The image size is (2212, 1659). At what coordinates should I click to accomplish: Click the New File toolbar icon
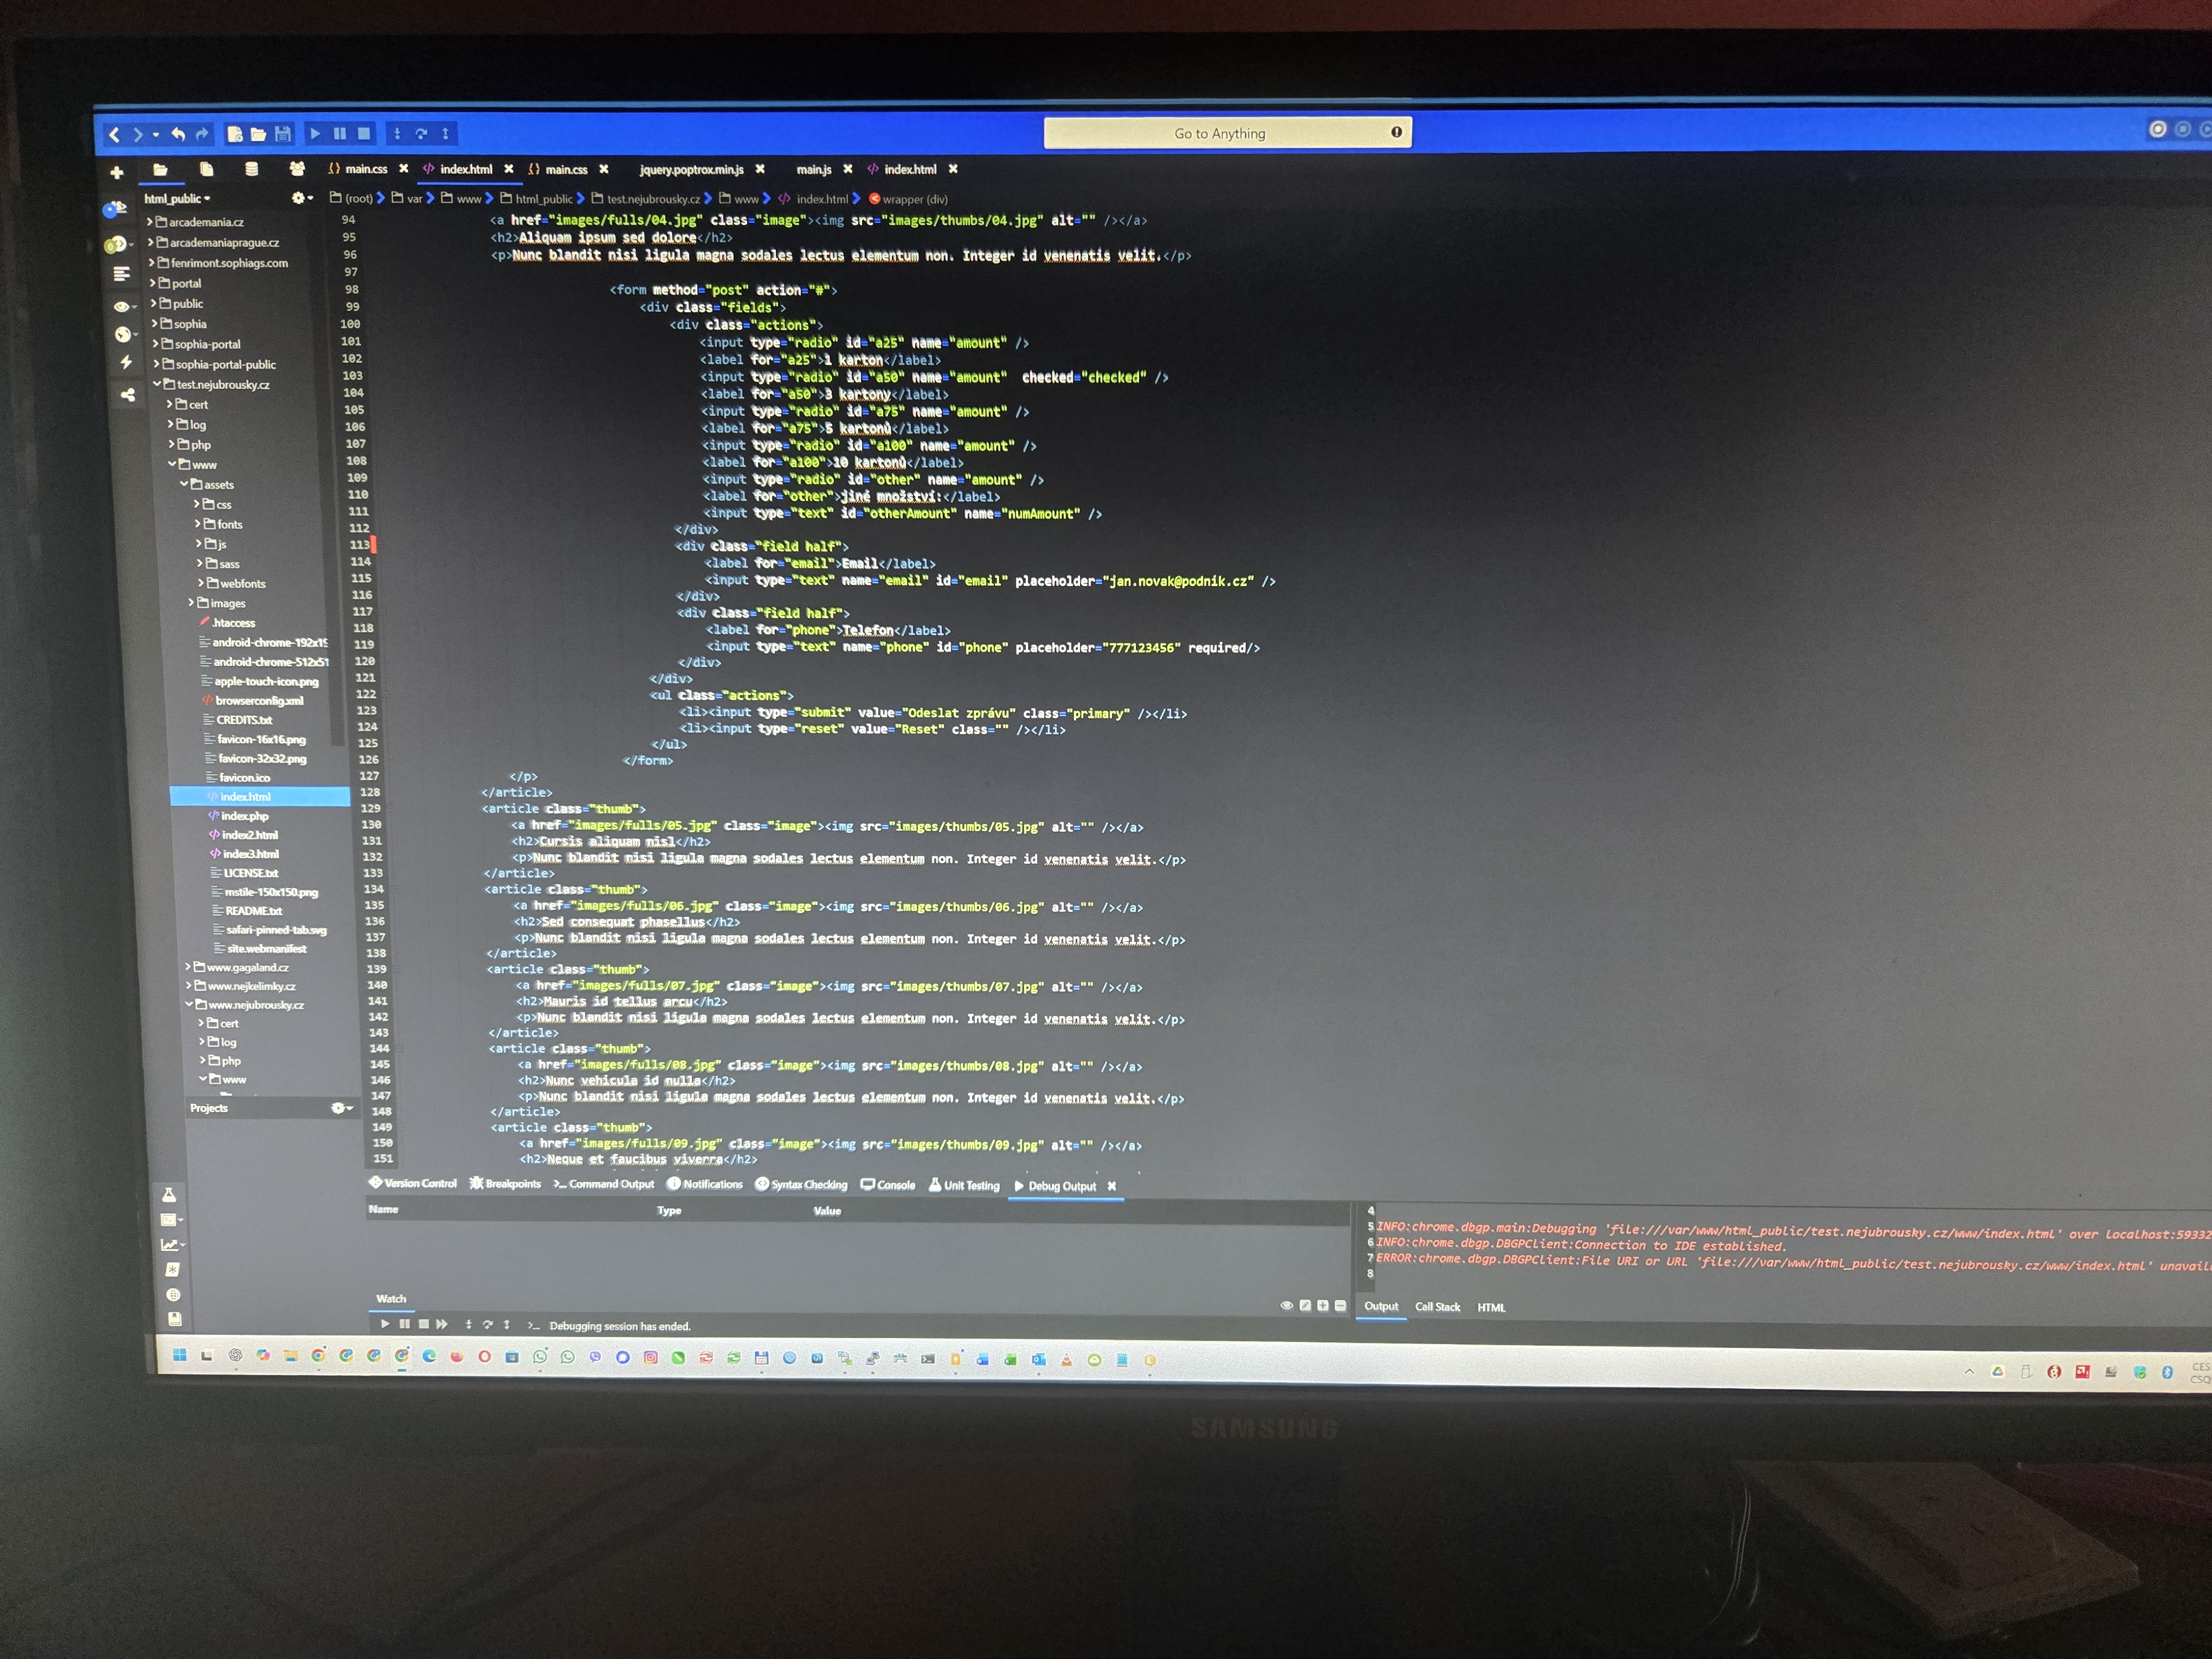[x=234, y=134]
